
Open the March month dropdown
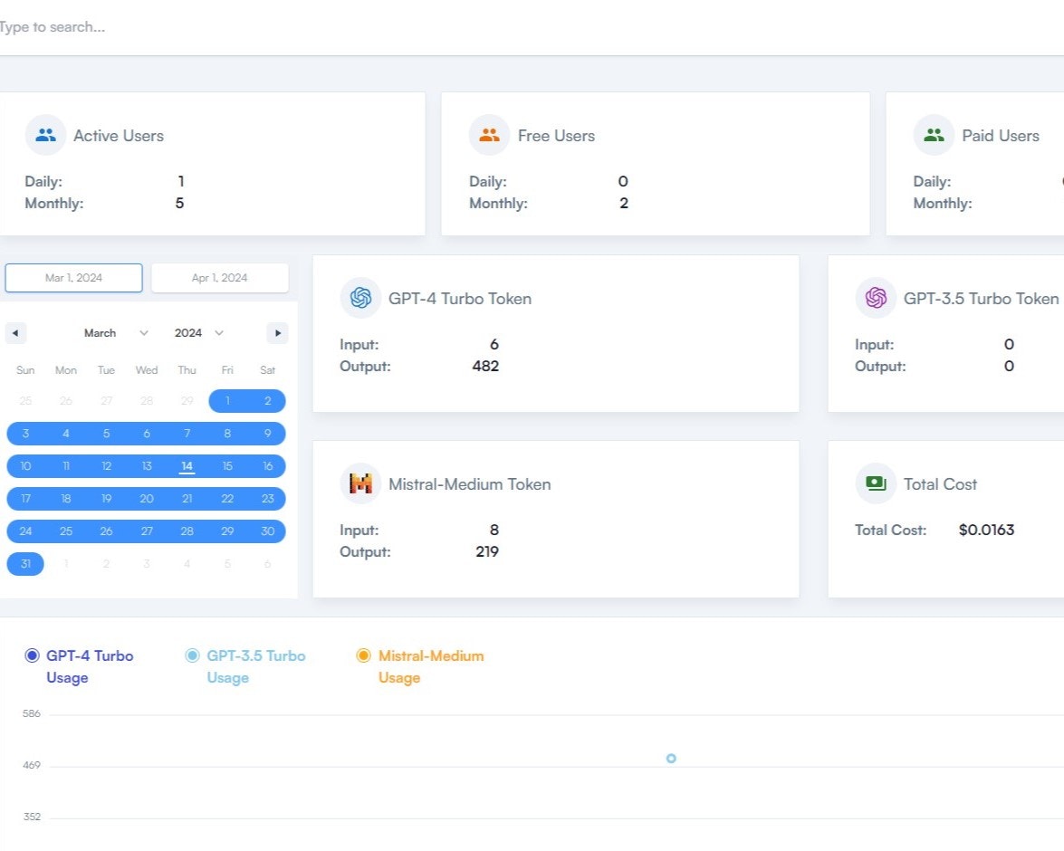point(109,332)
